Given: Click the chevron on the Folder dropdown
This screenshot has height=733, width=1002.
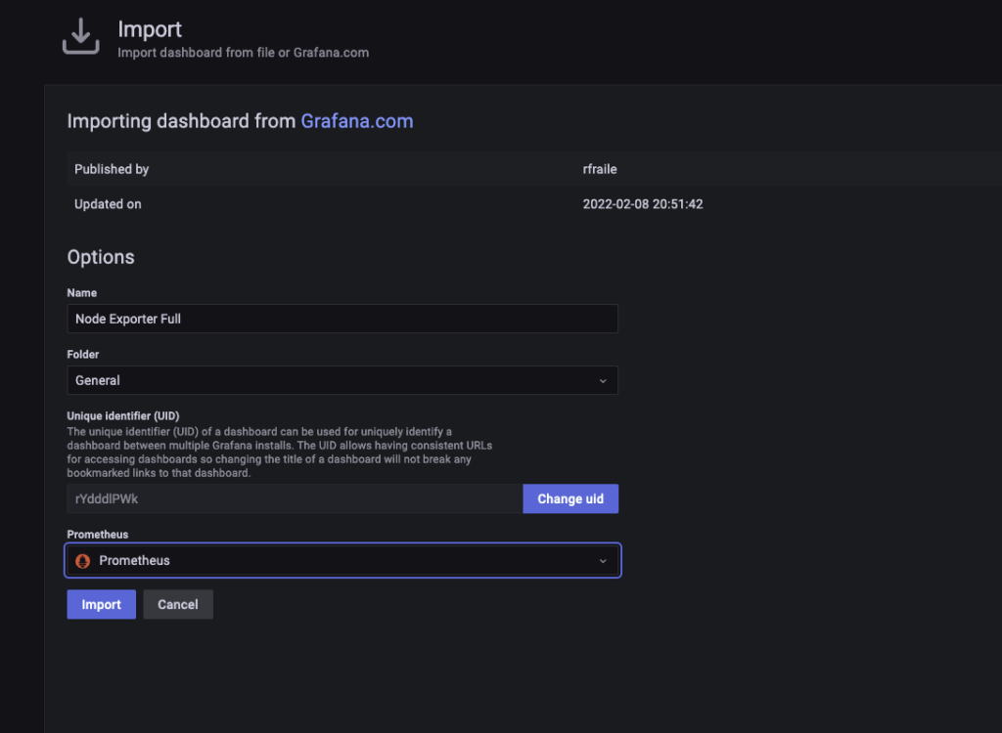Looking at the screenshot, I should coord(605,380).
